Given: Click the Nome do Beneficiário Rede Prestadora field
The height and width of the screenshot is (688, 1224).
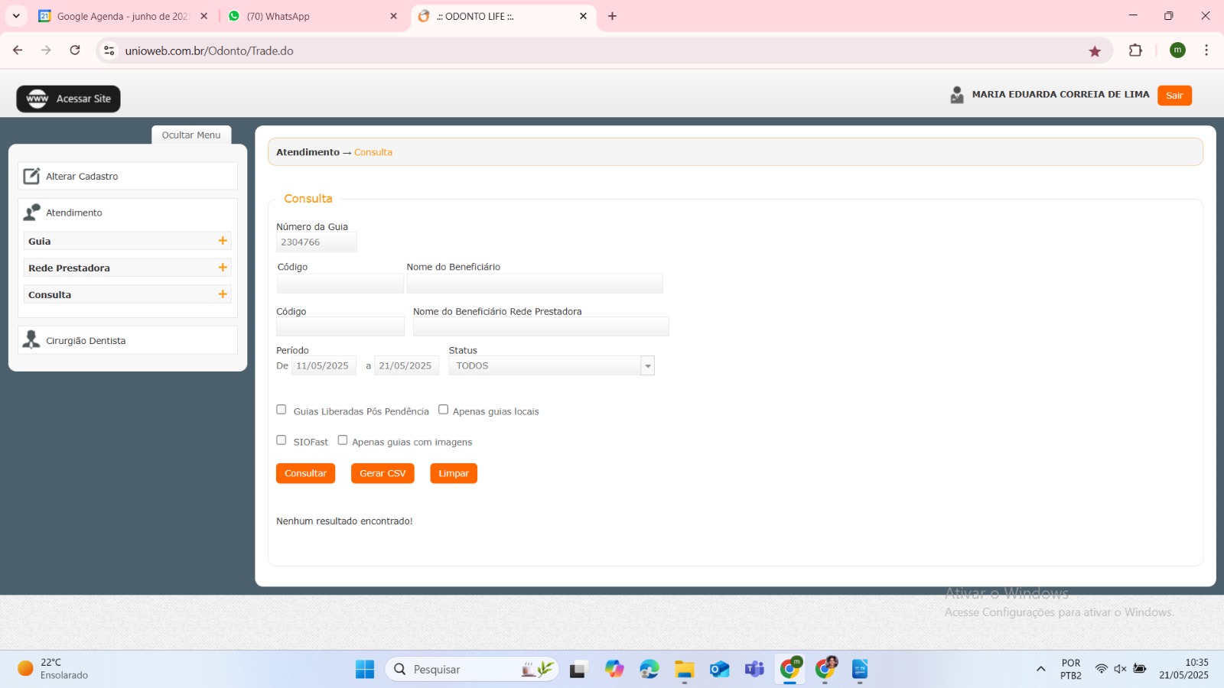Looking at the screenshot, I should (541, 326).
